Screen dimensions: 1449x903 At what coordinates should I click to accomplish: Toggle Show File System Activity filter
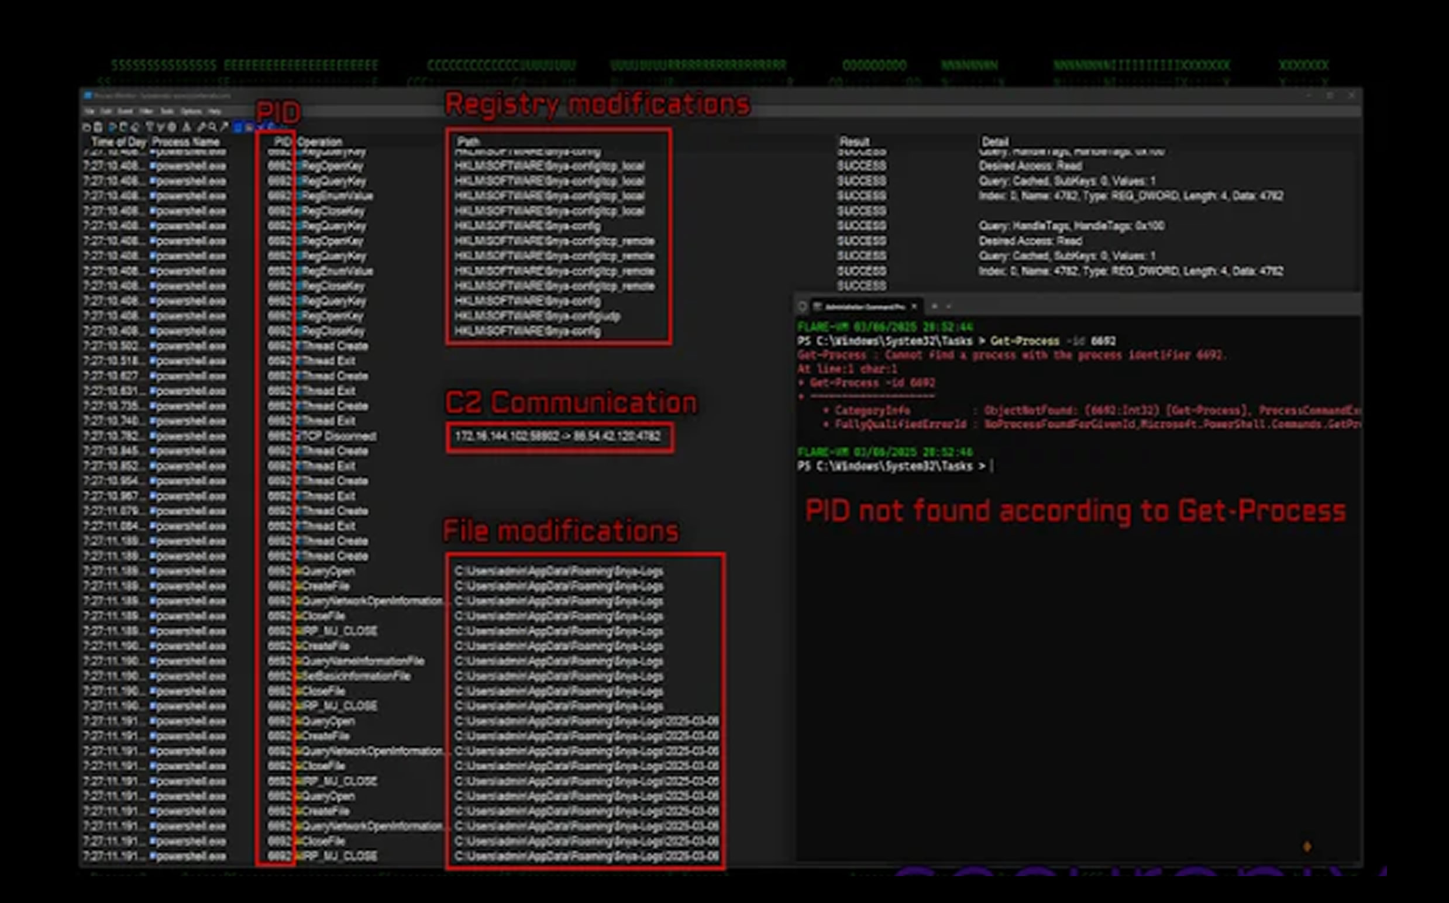point(249,126)
